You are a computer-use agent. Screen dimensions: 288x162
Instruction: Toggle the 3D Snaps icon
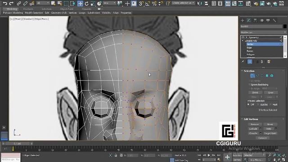(x=141, y=3)
